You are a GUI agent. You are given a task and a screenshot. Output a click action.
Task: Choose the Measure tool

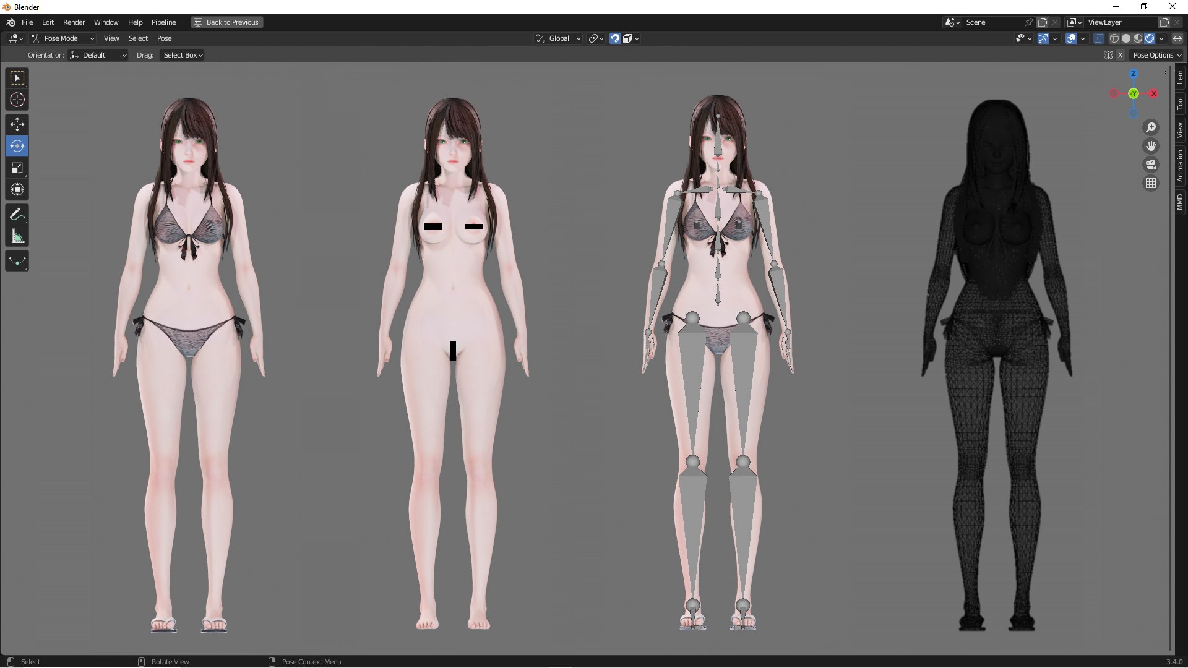17,236
